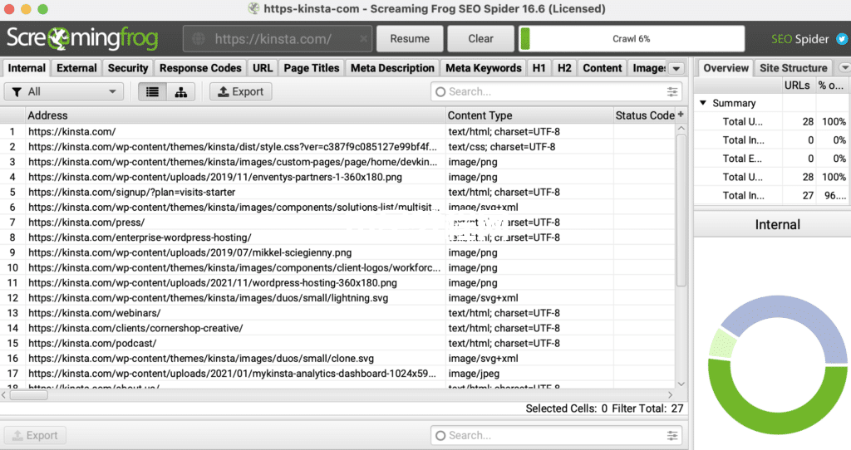This screenshot has height=450, width=851.
Task: Click the horizontal scrollbar thumb
Action: click(x=29, y=395)
